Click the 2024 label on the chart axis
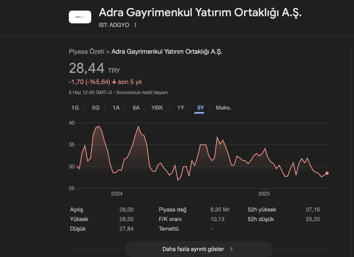This screenshot has width=354, height=257. click(117, 194)
